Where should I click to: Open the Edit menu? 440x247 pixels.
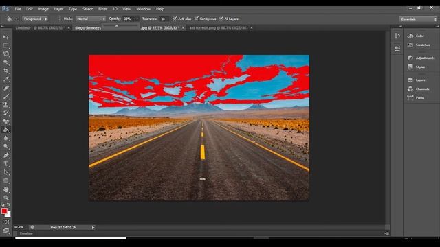(x=30, y=9)
